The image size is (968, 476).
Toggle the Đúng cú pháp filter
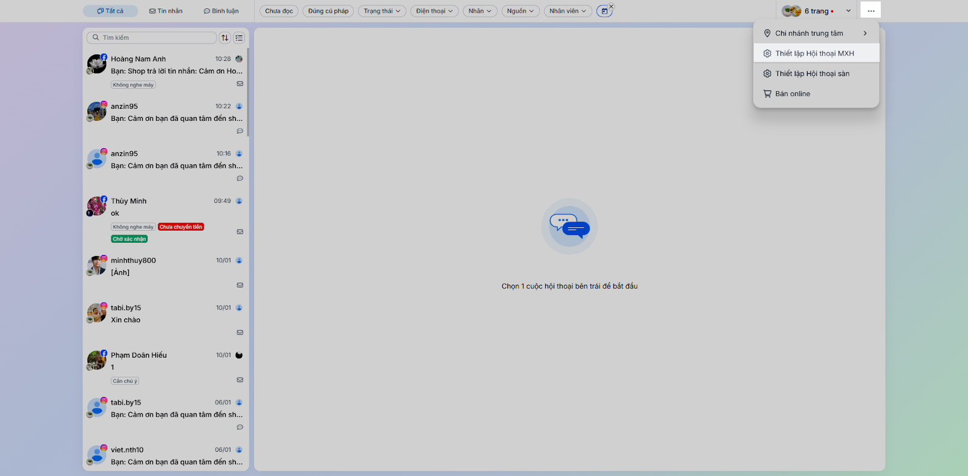(329, 11)
